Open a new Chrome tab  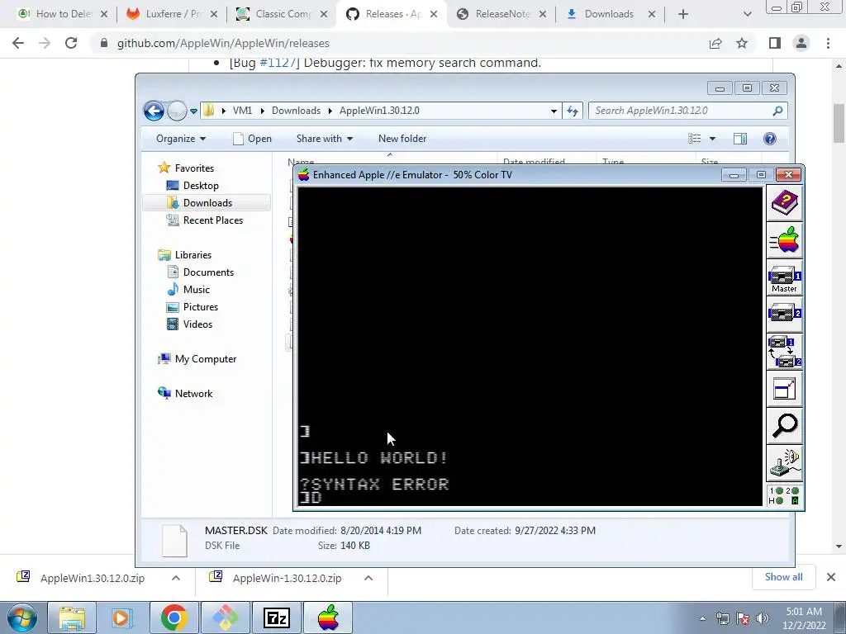click(683, 14)
